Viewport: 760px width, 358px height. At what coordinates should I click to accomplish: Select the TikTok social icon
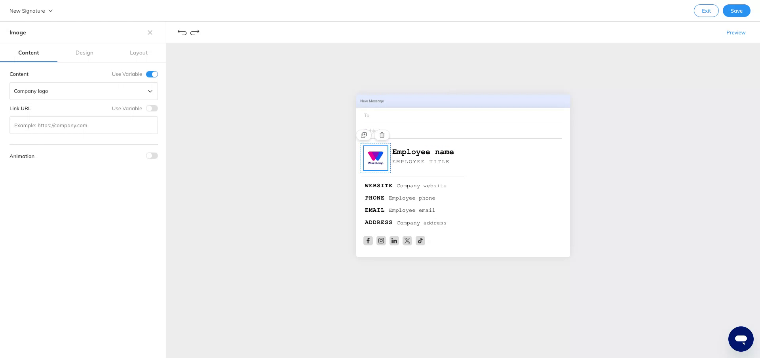click(420, 241)
